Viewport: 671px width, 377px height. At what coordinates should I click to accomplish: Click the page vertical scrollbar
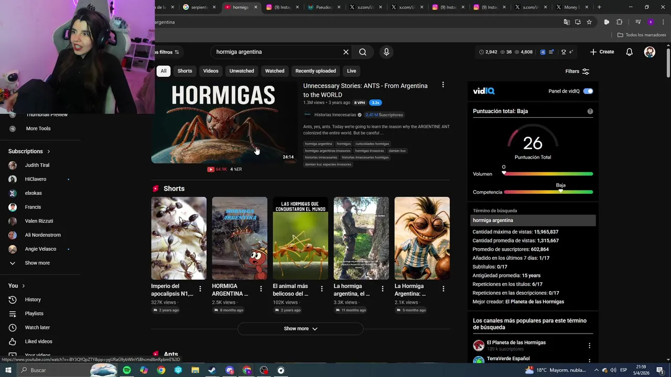click(668, 63)
